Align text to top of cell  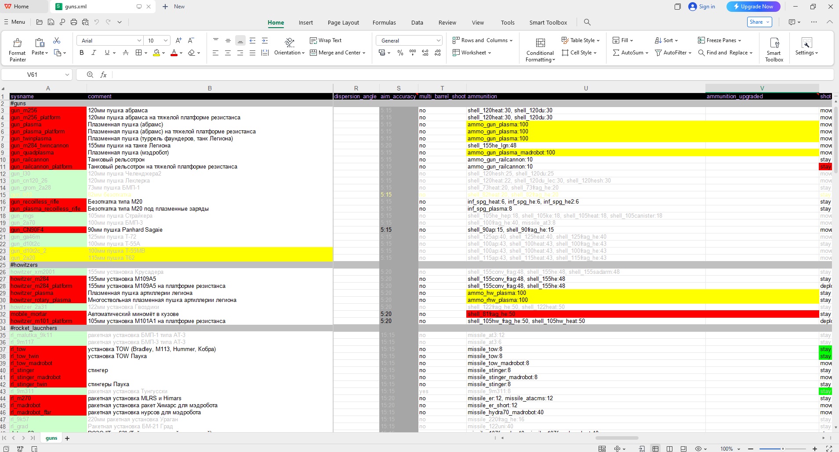pyautogui.click(x=216, y=40)
